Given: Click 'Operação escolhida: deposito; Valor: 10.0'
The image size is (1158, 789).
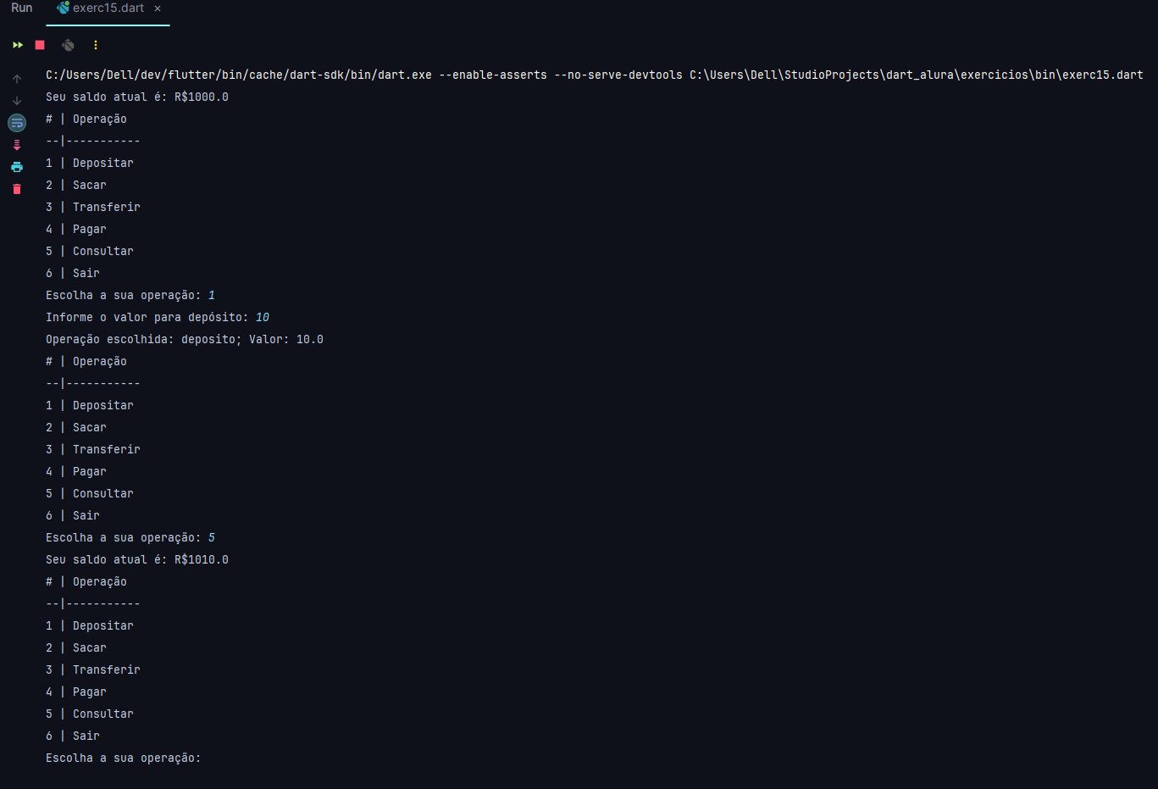Looking at the screenshot, I should 185,339.
